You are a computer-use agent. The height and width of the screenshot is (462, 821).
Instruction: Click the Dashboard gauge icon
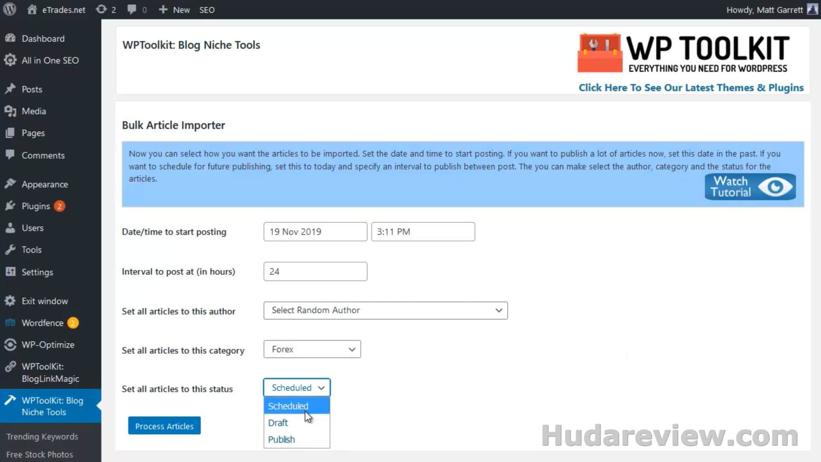point(10,38)
